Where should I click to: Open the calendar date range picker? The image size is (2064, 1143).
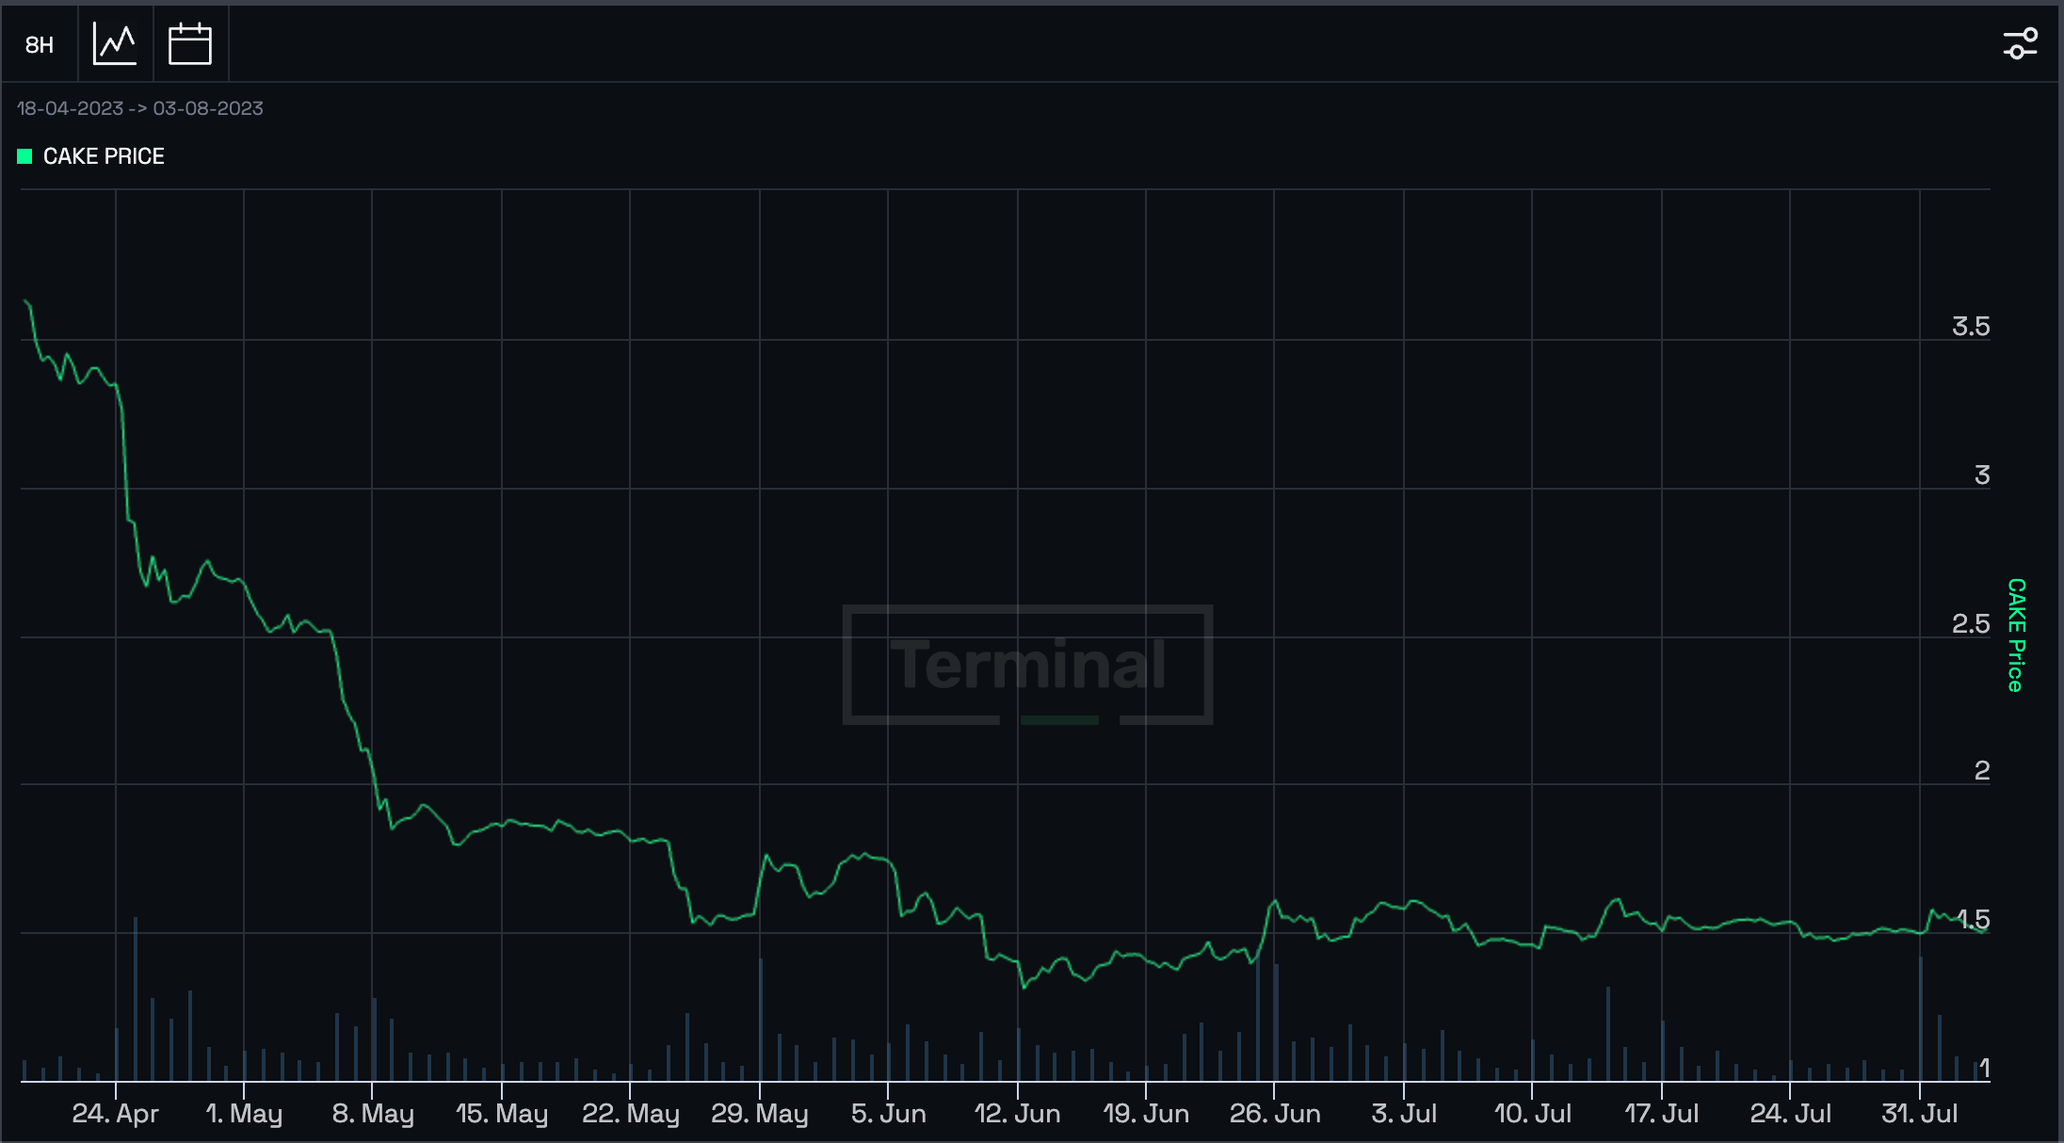coord(189,44)
